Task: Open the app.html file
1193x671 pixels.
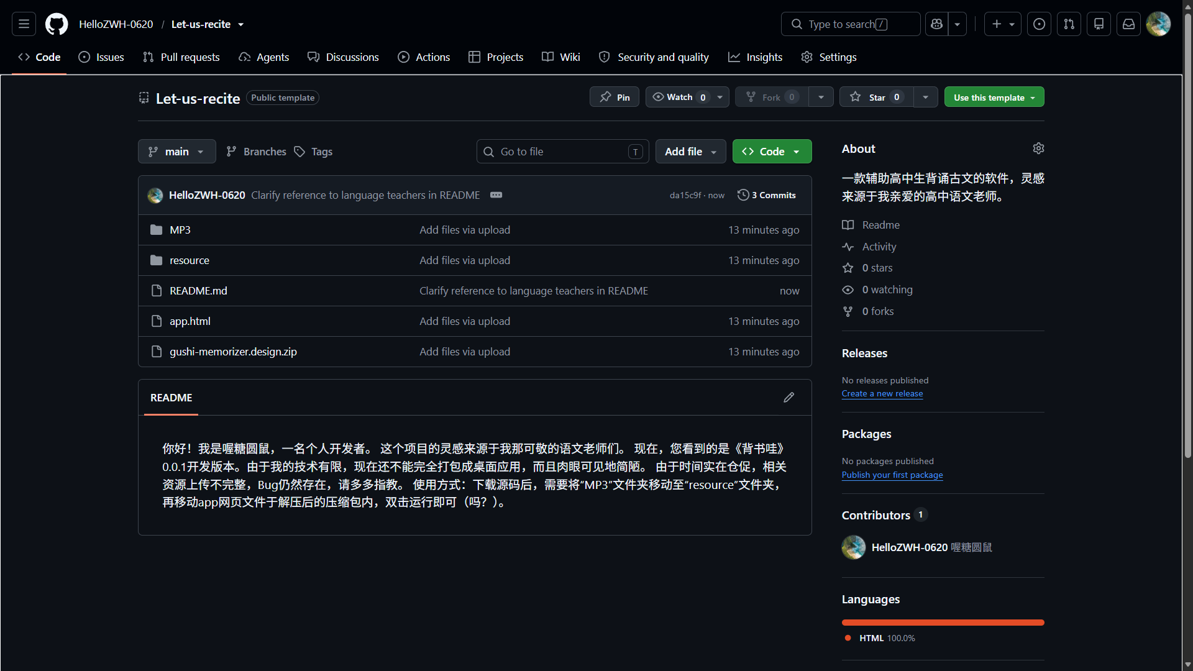Action: pos(190,321)
